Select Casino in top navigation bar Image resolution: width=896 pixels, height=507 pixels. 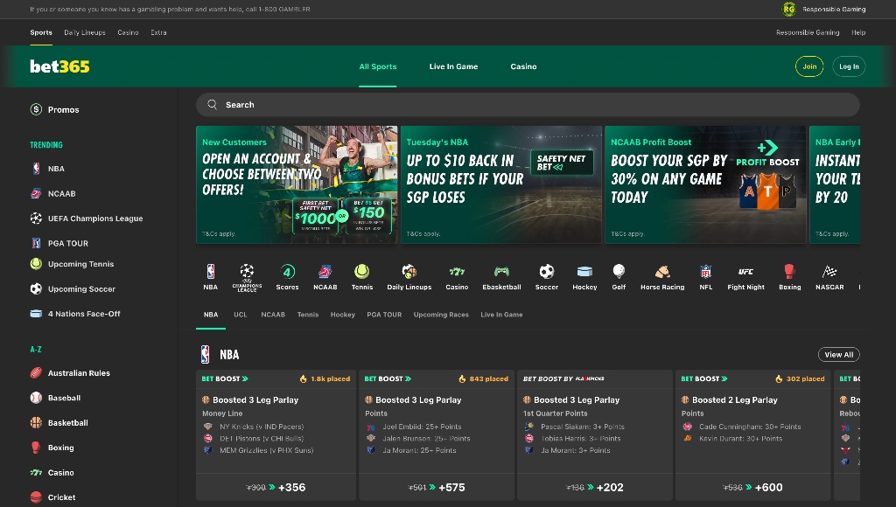tap(128, 32)
